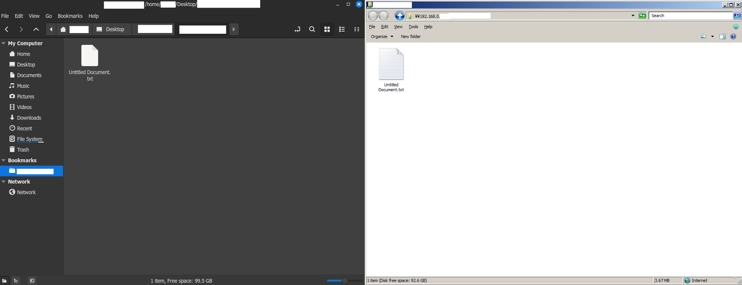Viewport: 742px width, 285px height.
Task: Go forward in Nemo file manager
Action: click(21, 29)
